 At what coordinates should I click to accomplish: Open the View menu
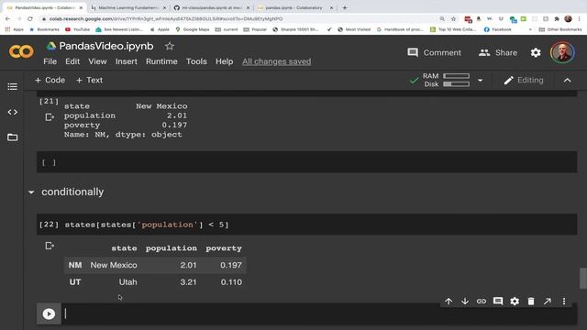tap(97, 61)
